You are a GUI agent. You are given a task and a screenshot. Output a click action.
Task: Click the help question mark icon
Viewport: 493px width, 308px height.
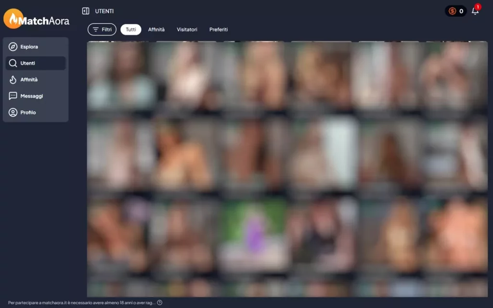click(x=160, y=303)
